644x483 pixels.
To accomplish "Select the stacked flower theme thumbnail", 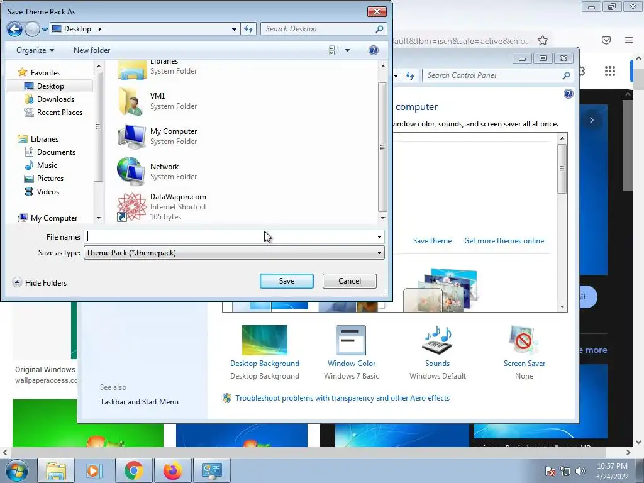I will (x=441, y=291).
